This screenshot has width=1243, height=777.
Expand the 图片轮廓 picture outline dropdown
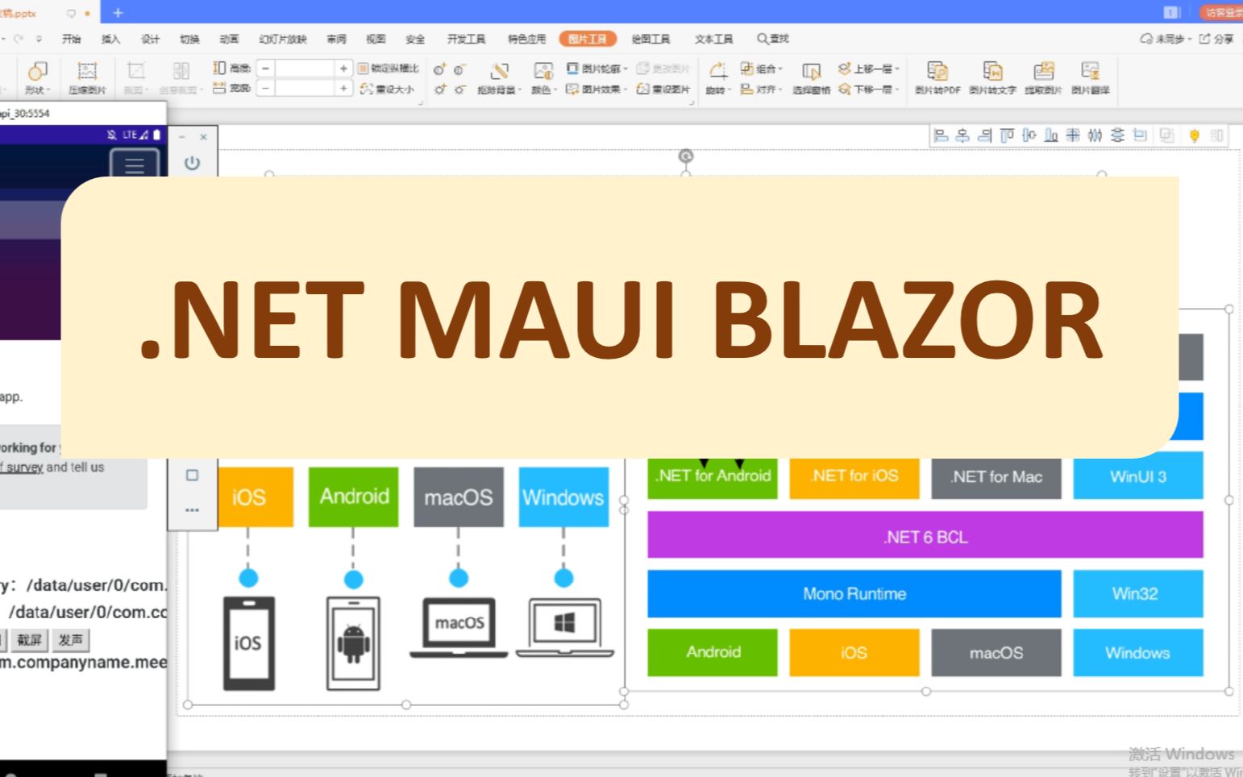(x=626, y=69)
